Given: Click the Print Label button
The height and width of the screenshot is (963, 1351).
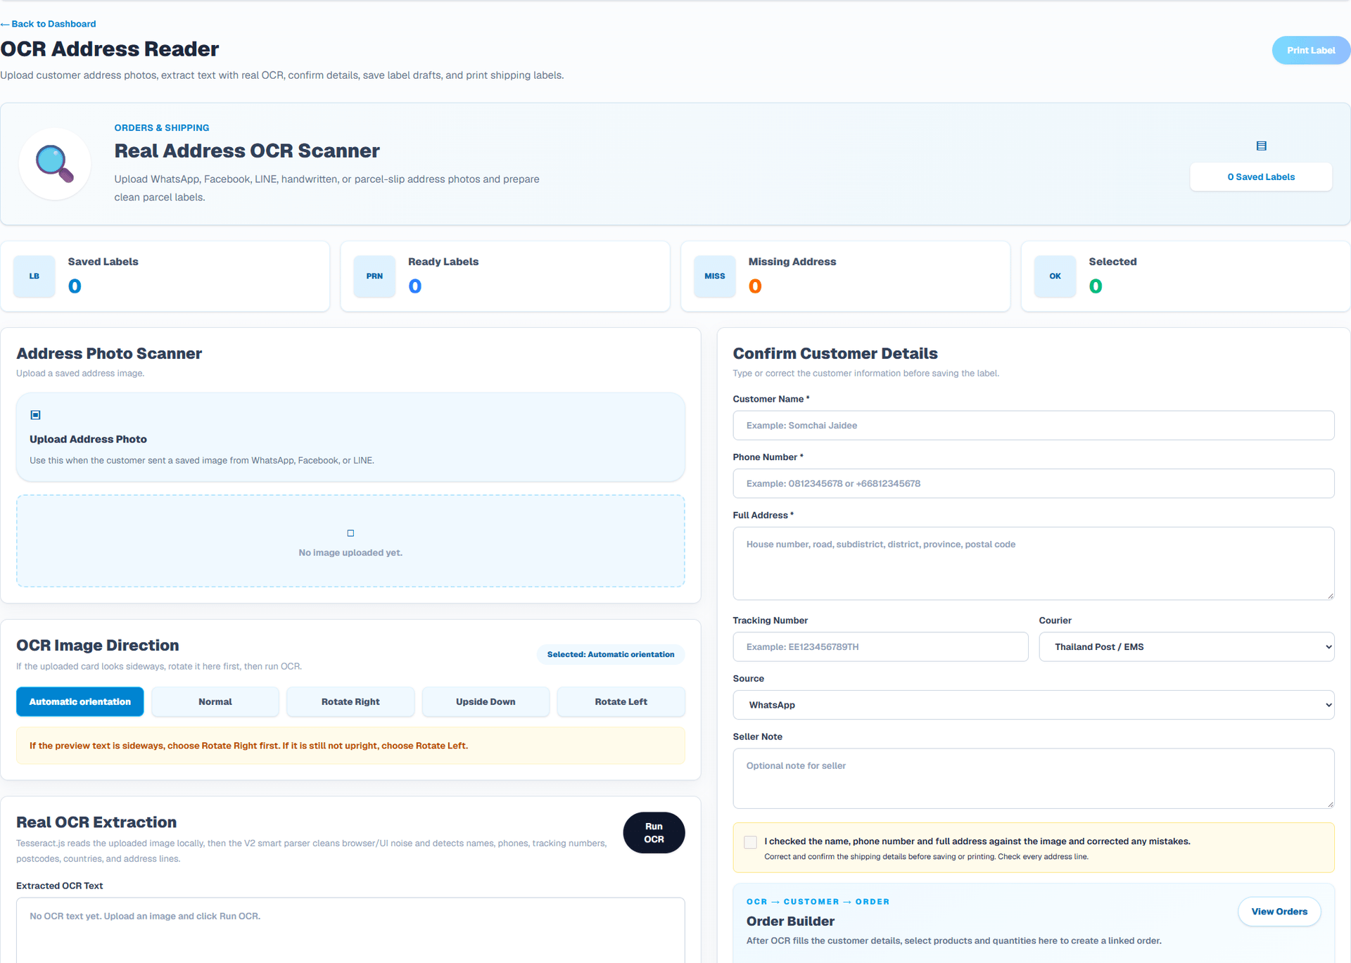Looking at the screenshot, I should (1311, 50).
